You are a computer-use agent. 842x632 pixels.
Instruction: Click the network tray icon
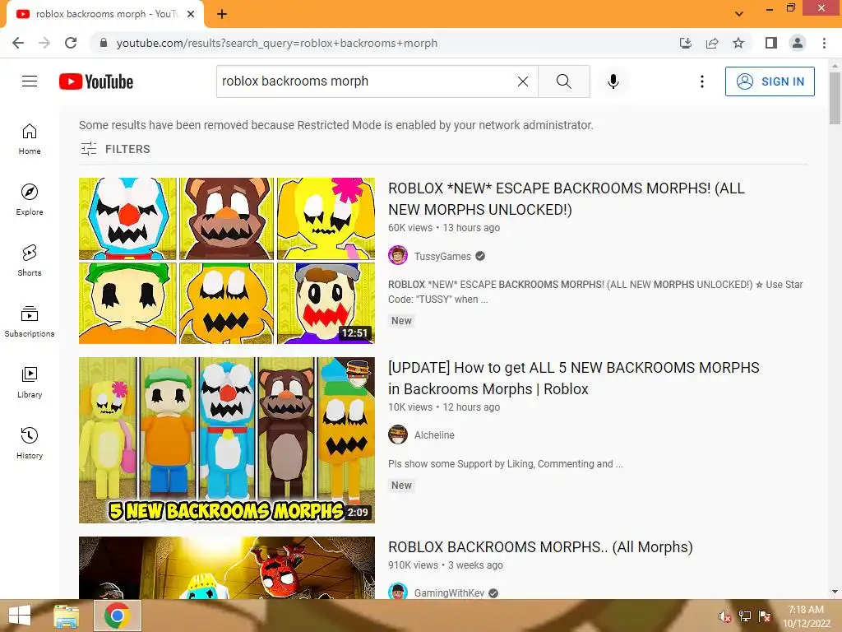tap(744, 616)
